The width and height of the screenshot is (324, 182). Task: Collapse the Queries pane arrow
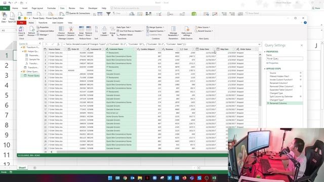40,43
